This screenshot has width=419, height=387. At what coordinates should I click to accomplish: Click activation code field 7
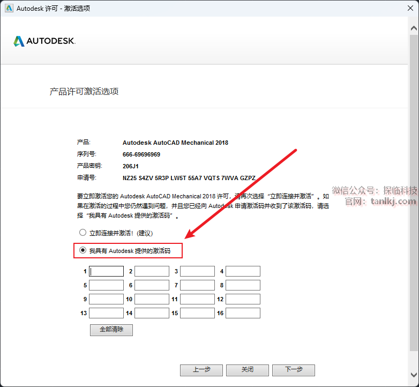coord(198,285)
